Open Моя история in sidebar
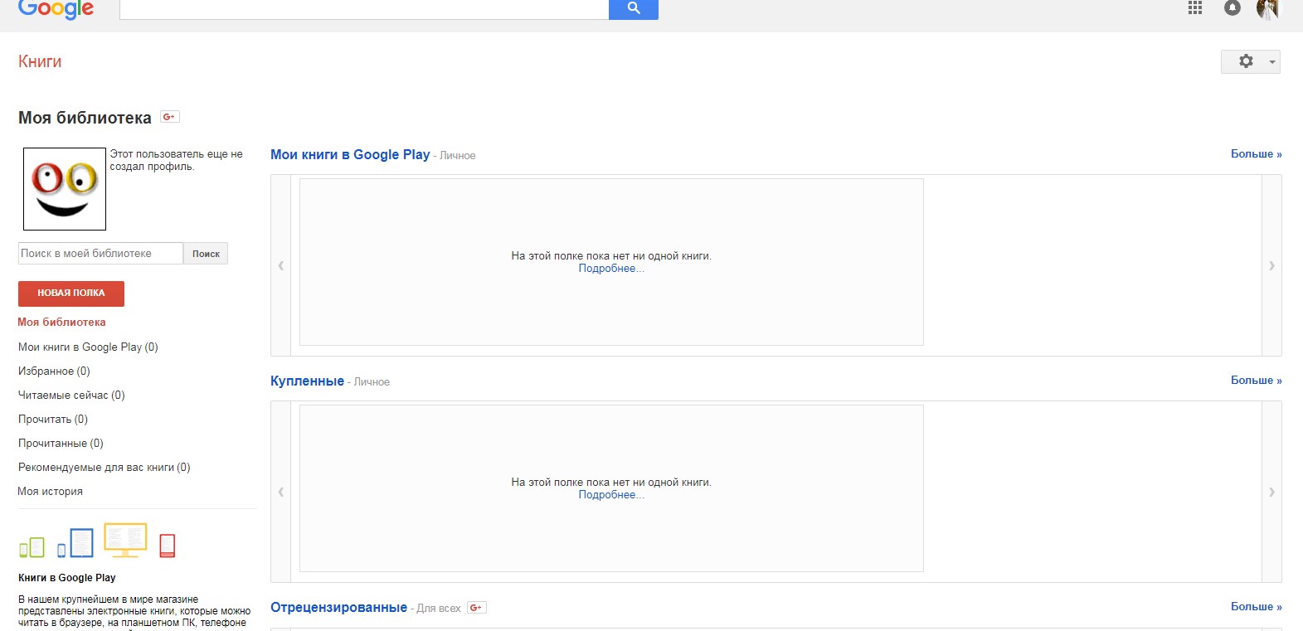This screenshot has height=631, width=1303. (51, 492)
